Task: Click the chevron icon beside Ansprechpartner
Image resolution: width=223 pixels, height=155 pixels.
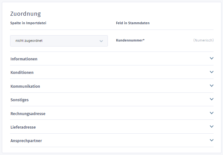Action: click(212, 140)
